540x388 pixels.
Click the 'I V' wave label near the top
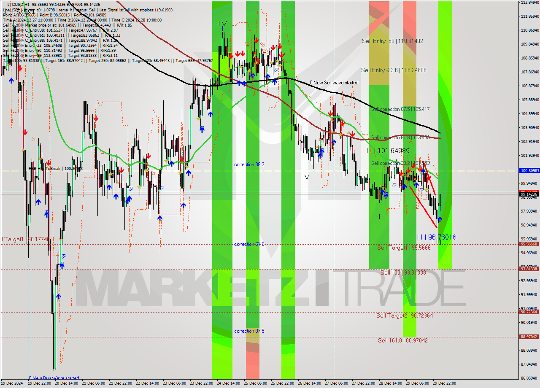click(222, 24)
